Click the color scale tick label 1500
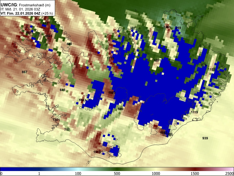The height and width of the screenshot is (176, 234). pyautogui.click(x=195, y=174)
